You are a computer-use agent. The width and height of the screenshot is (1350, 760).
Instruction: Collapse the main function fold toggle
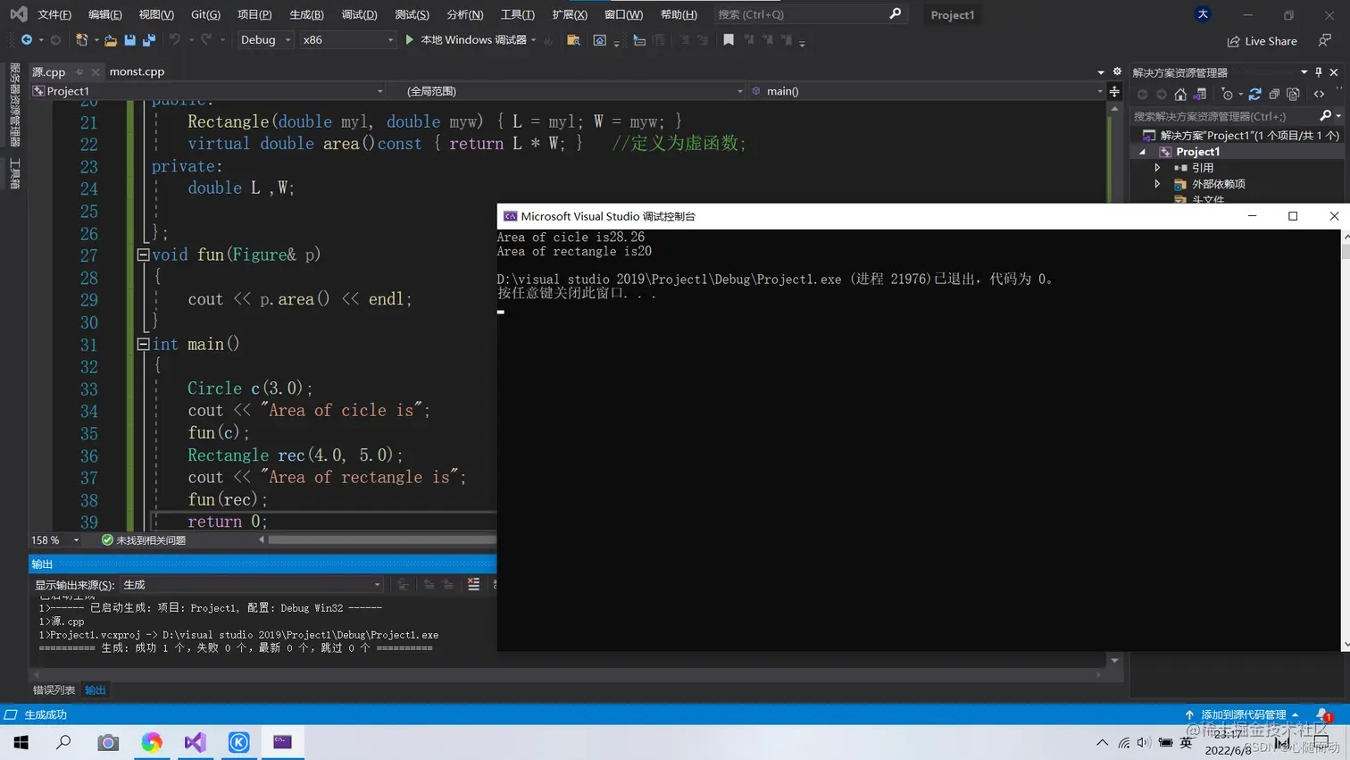point(143,344)
